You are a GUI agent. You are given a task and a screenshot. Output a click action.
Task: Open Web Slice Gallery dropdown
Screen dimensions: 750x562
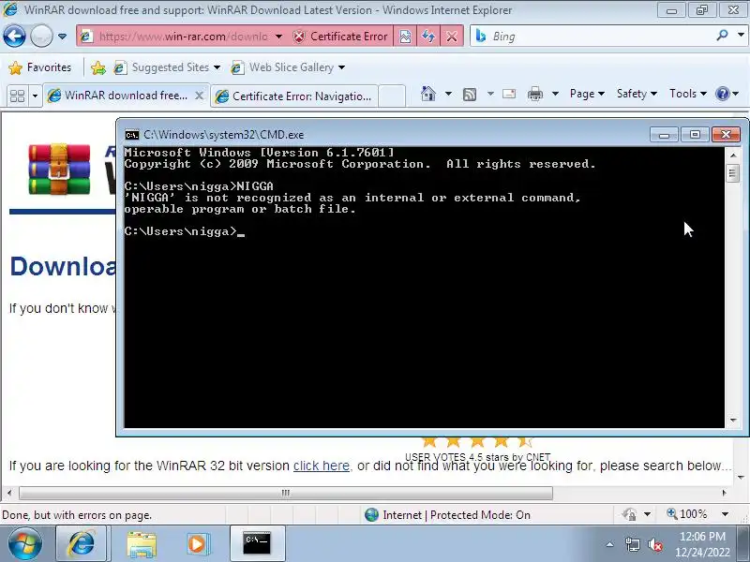pyautogui.click(x=288, y=67)
